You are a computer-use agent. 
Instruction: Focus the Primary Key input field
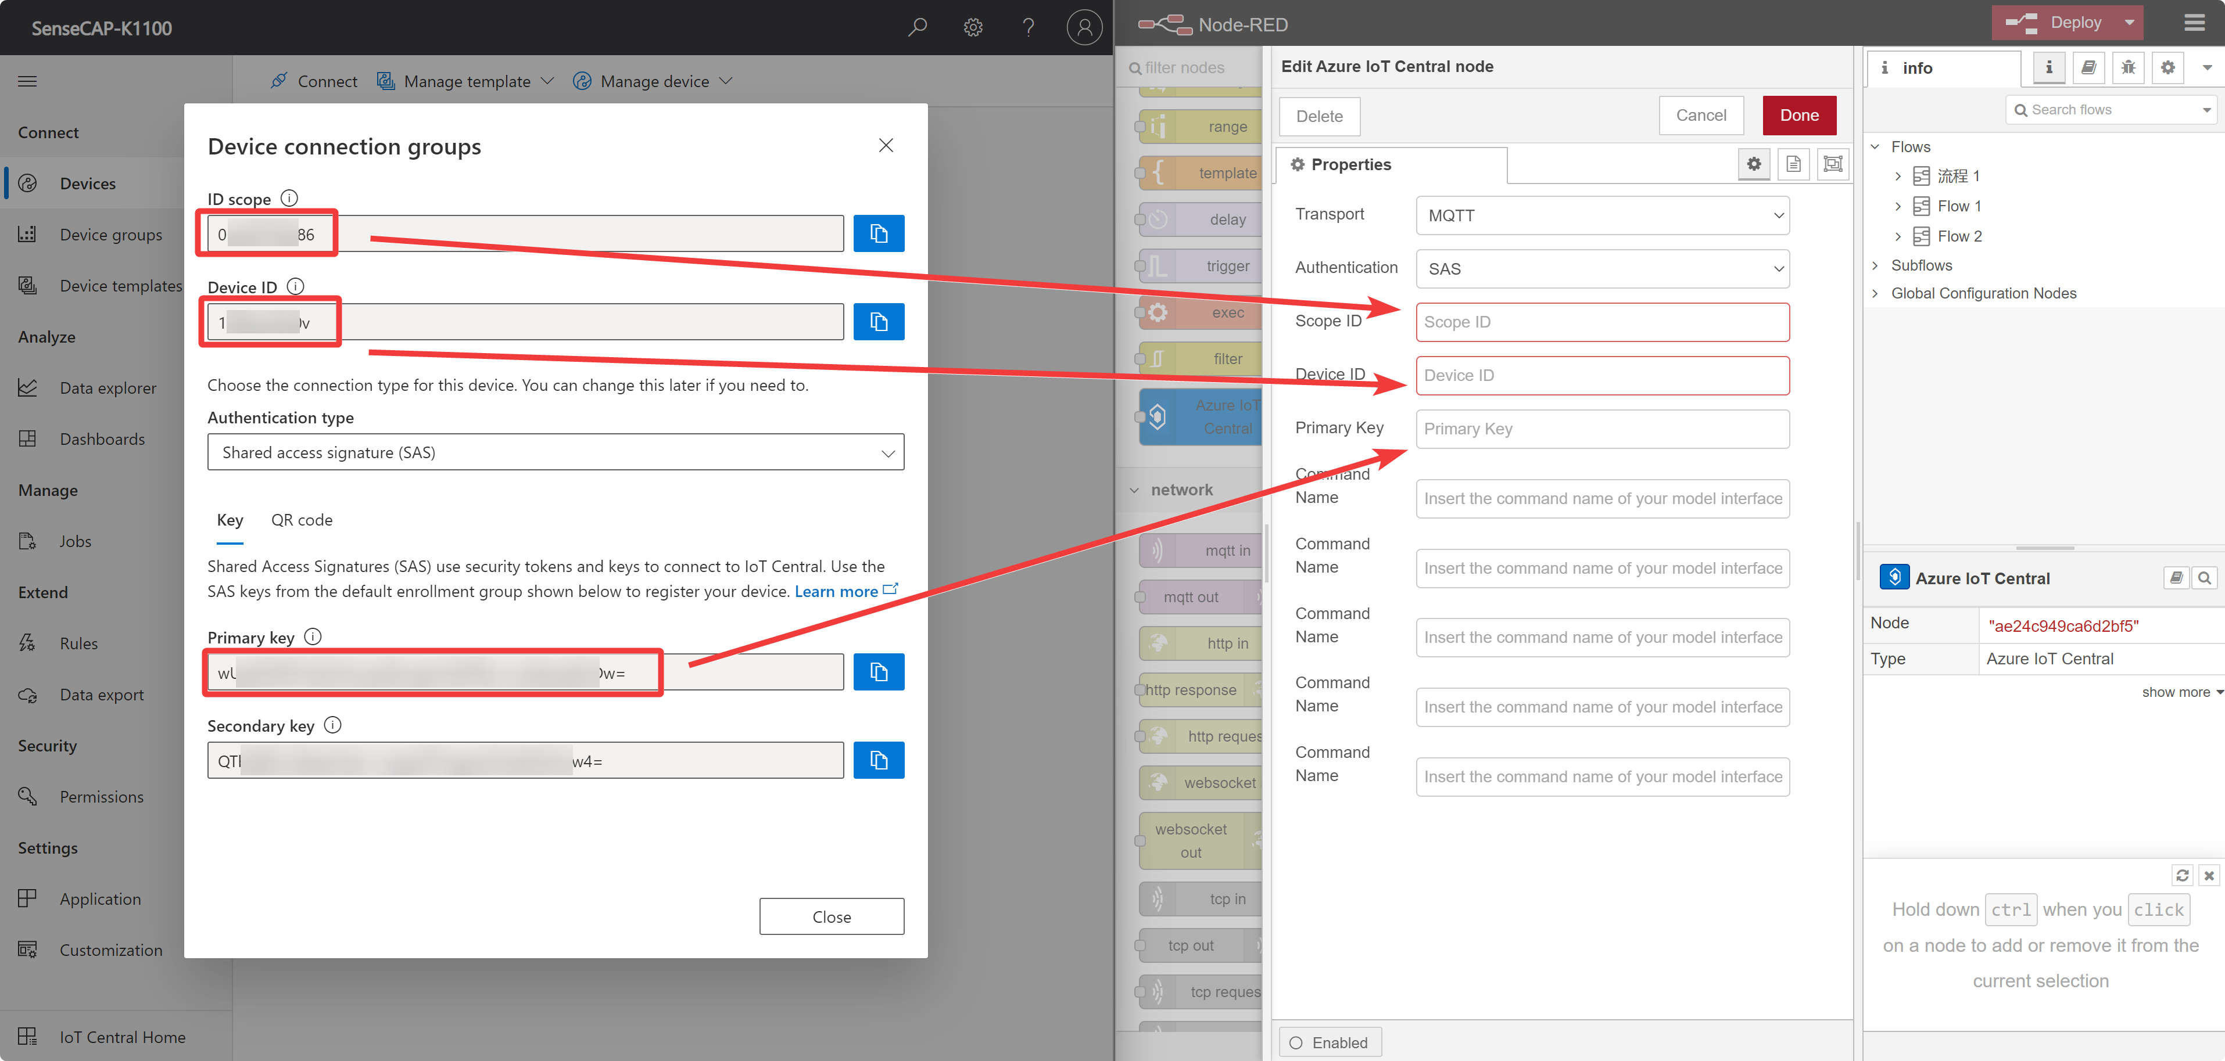coord(1602,429)
